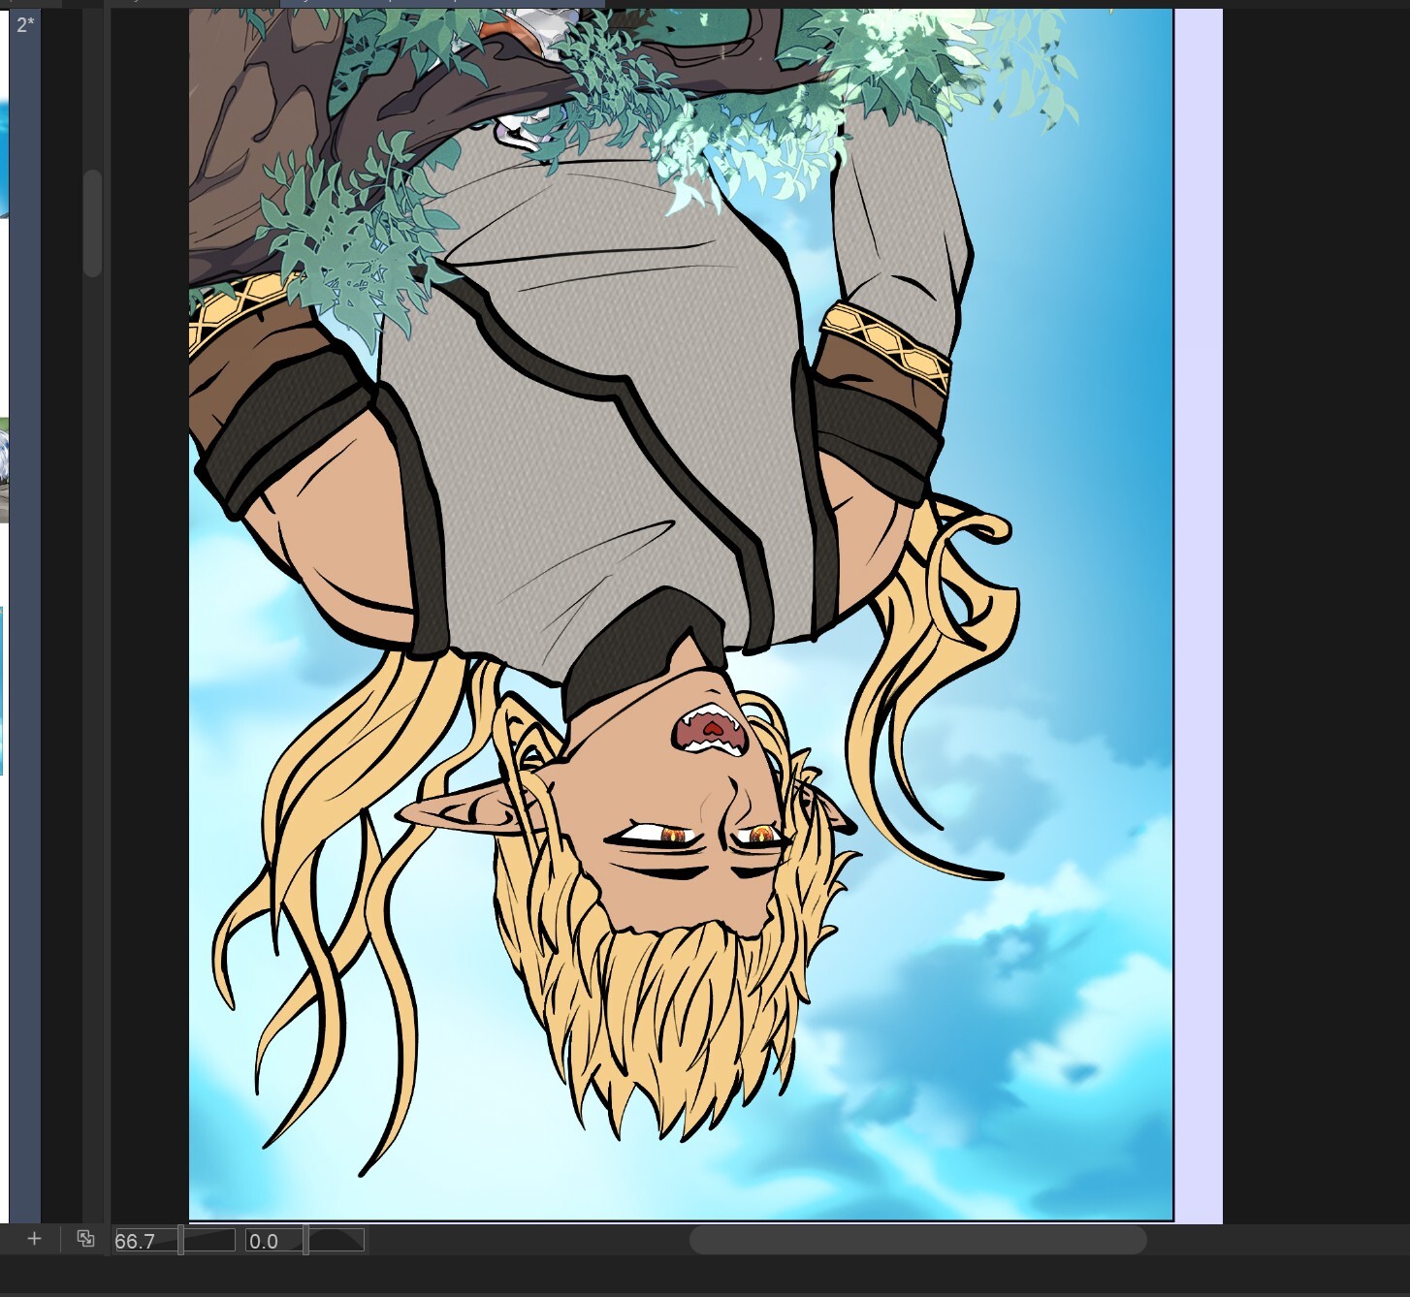Click the 66.7 zoom percentage field
Image resolution: width=1410 pixels, height=1297 pixels.
[x=144, y=1241]
